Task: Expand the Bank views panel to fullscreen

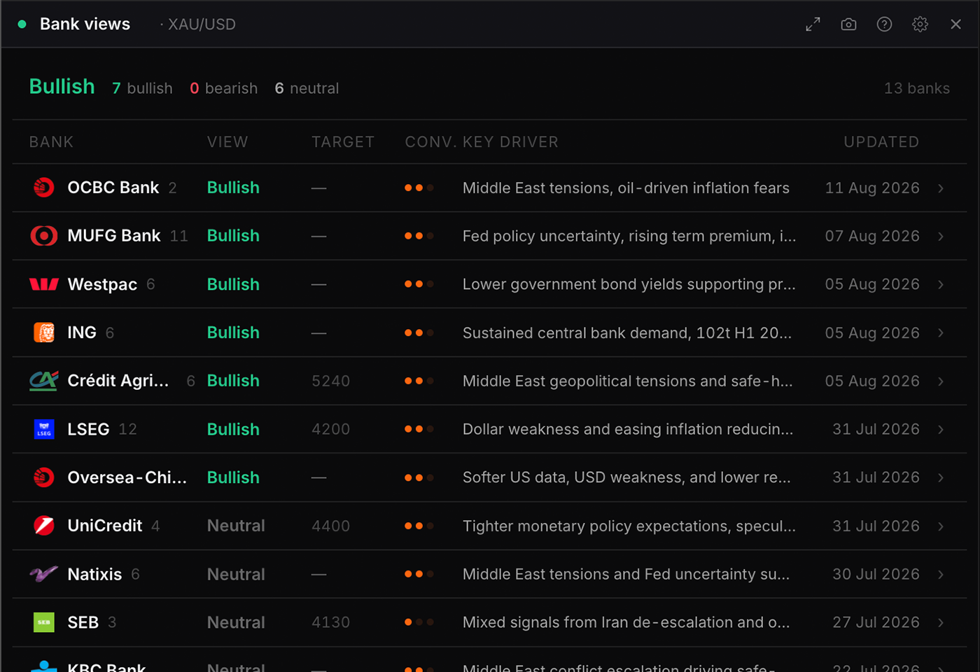Action: (813, 24)
